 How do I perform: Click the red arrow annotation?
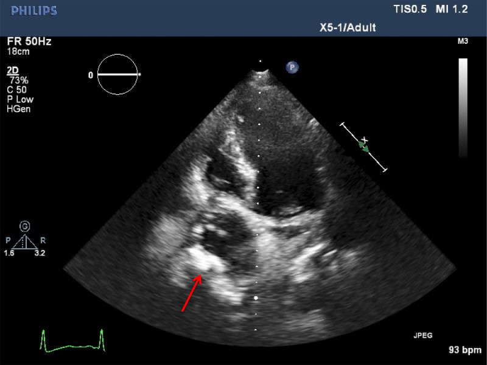(x=192, y=293)
